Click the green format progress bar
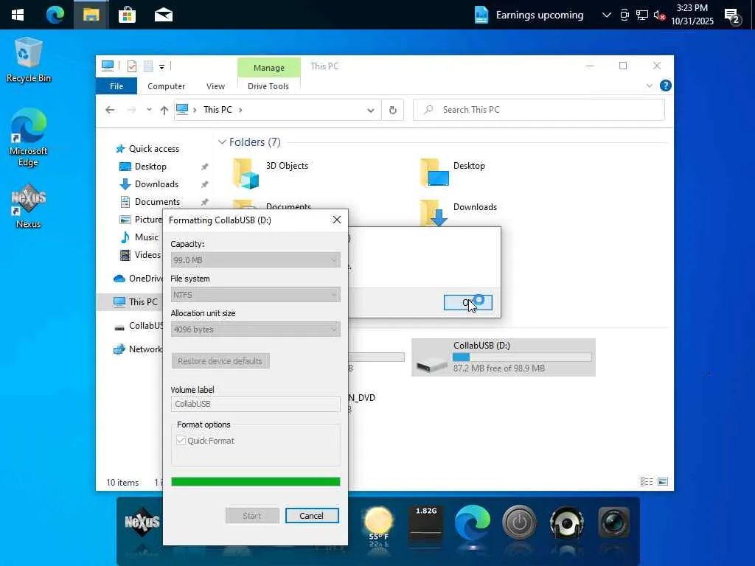Image resolution: width=755 pixels, height=566 pixels. click(x=256, y=482)
